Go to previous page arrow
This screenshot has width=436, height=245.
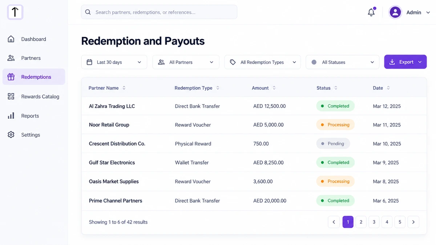(334, 222)
